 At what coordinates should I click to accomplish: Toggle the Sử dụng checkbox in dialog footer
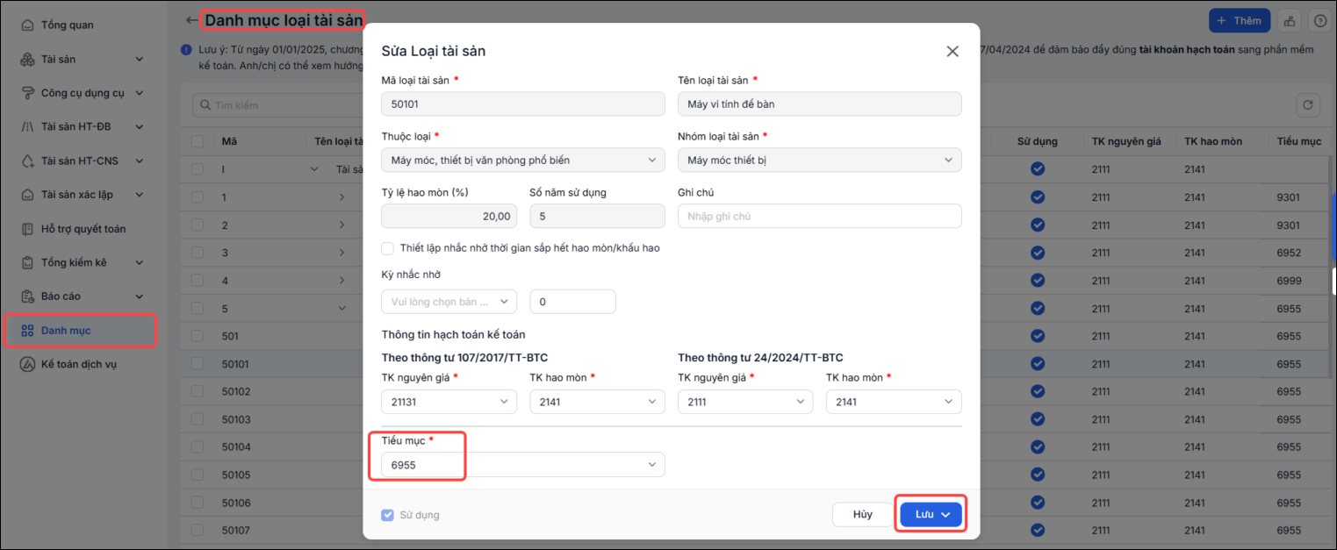(x=388, y=515)
